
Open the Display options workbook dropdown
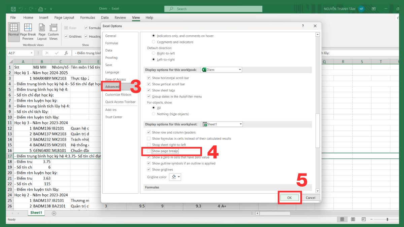pos(240,69)
